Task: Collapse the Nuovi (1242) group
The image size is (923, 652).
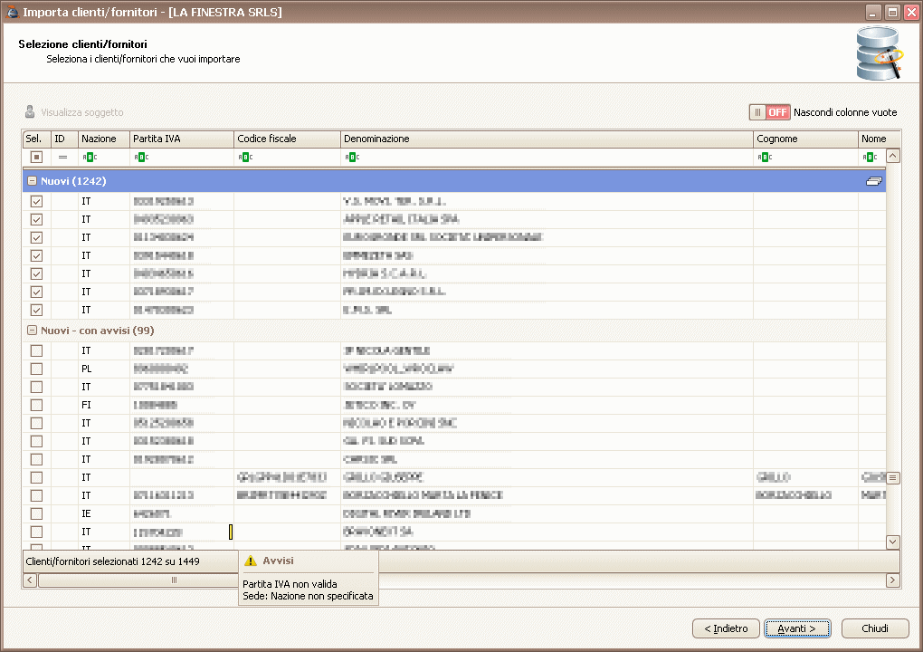Action: pyautogui.click(x=33, y=181)
